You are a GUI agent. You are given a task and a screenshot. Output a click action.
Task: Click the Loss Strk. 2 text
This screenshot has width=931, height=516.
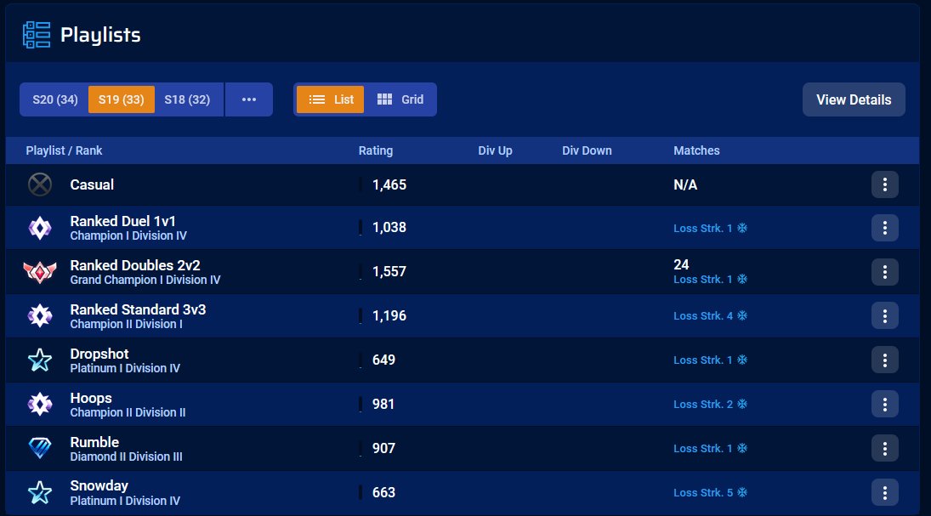click(x=703, y=404)
